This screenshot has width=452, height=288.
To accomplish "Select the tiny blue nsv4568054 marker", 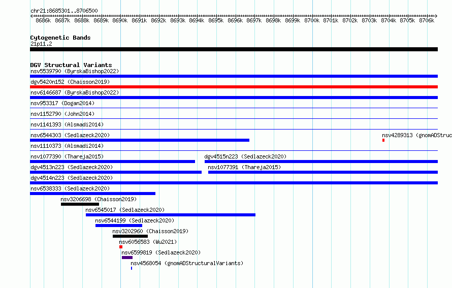I will coord(132,268).
